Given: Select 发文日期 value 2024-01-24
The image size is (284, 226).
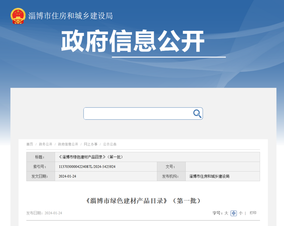Looking at the screenshot, I should tap(67, 176).
